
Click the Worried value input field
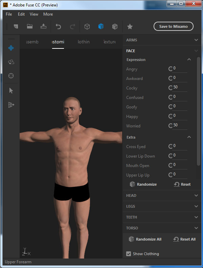[x=180, y=125]
